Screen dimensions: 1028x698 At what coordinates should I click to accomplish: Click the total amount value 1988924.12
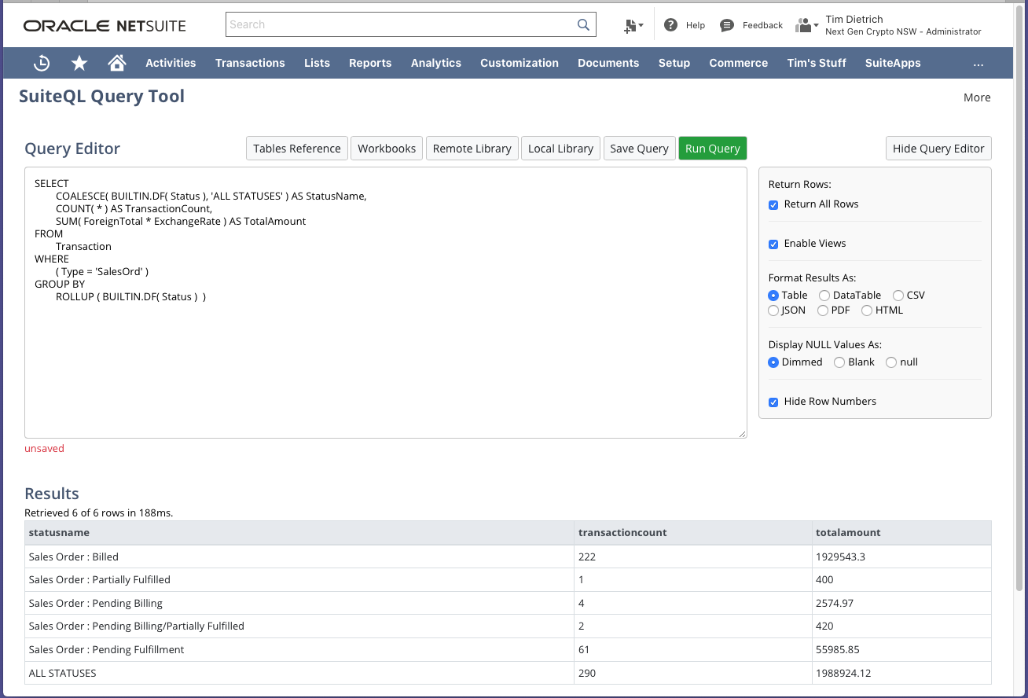click(x=845, y=674)
